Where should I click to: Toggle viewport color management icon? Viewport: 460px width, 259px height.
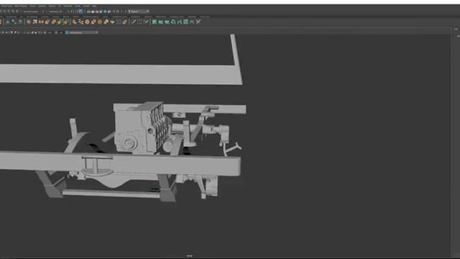(67, 32)
